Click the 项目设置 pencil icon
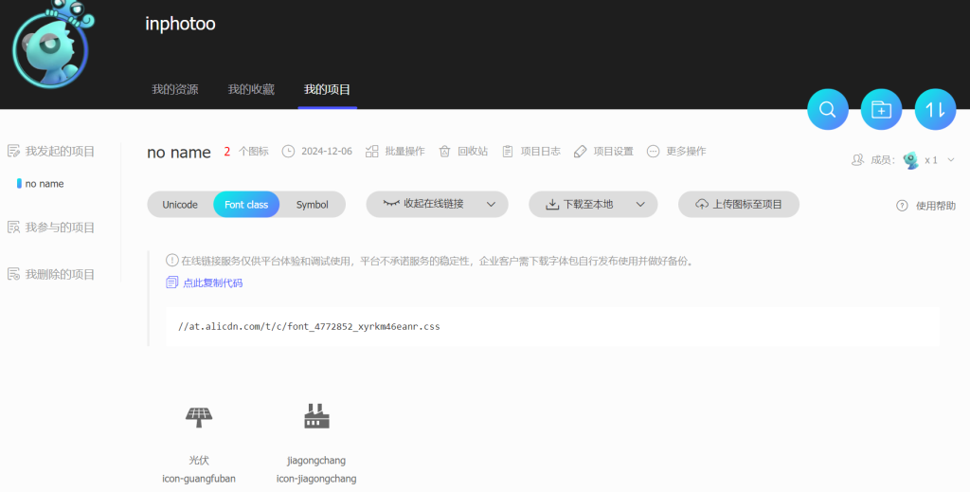The width and height of the screenshot is (970, 492). (x=580, y=151)
